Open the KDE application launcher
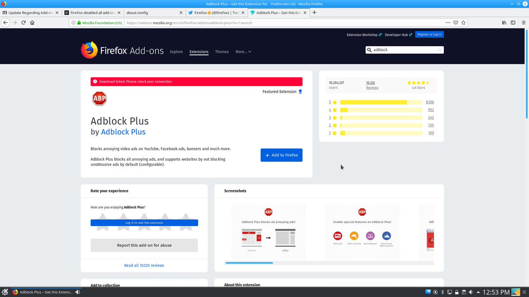 5,292
